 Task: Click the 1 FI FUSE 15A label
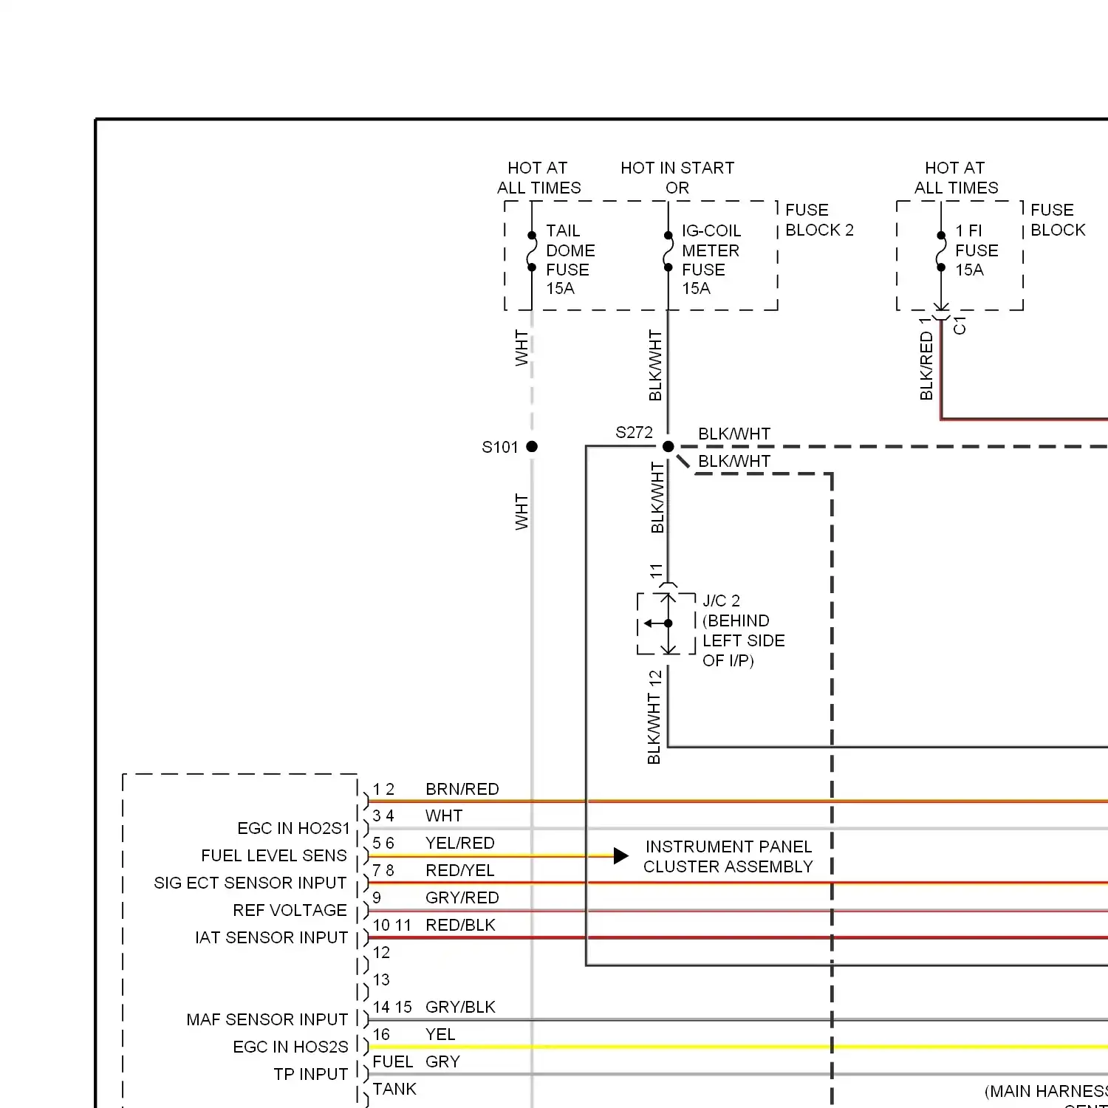tap(977, 250)
